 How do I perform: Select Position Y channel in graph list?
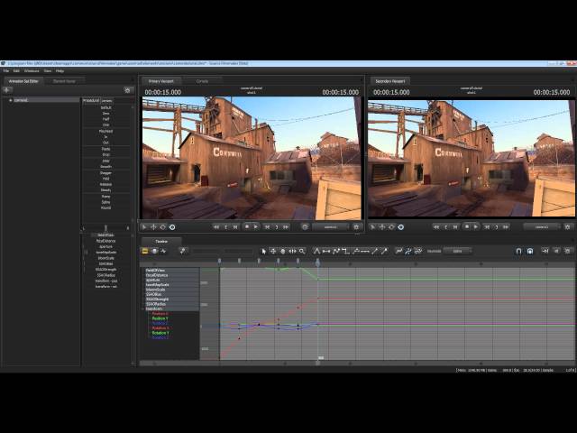(160, 318)
